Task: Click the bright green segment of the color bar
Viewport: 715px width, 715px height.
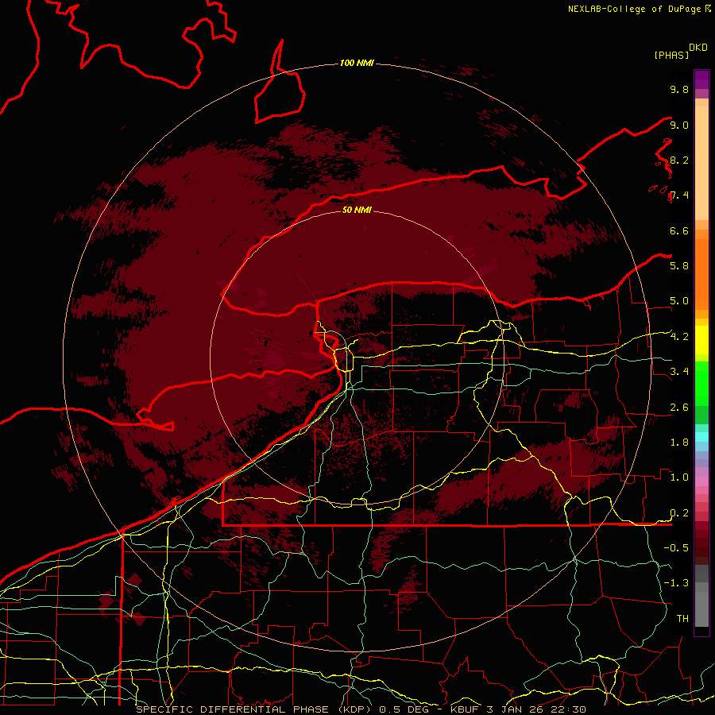Action: pos(701,383)
